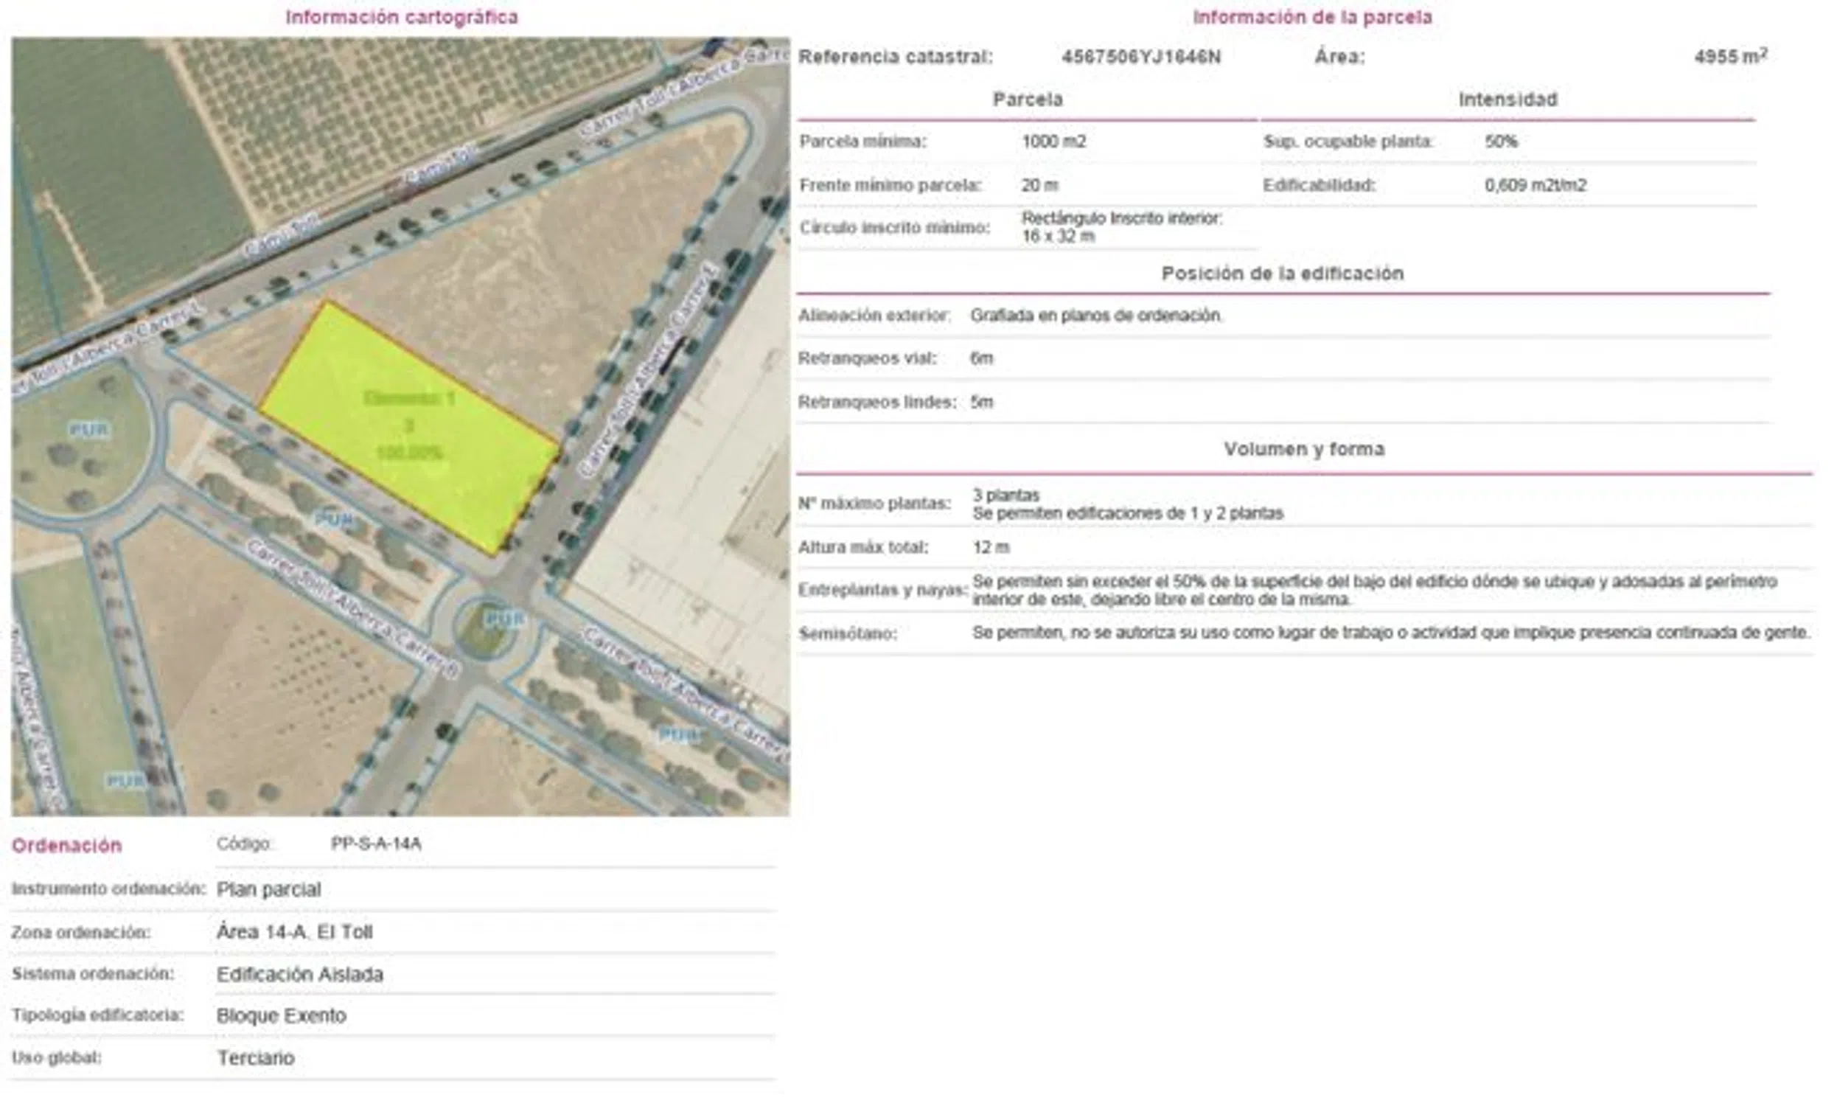The width and height of the screenshot is (1837, 1106).
Task: Click 'Posición de la edificación' section header
Action: [x=1282, y=274]
